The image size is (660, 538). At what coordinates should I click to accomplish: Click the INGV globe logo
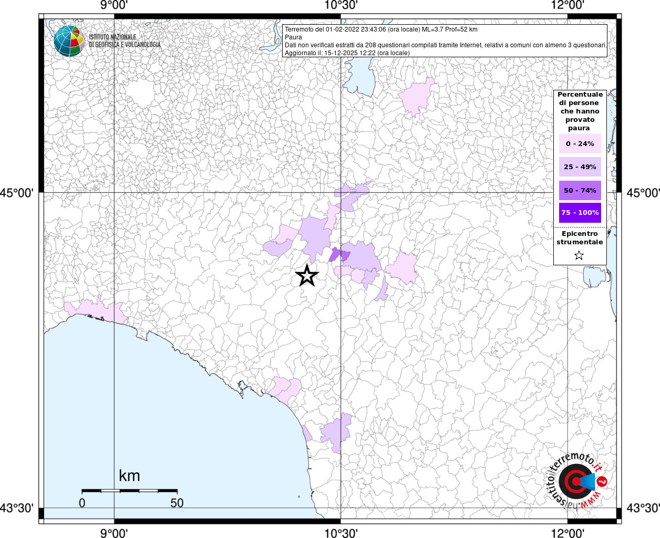click(x=69, y=41)
